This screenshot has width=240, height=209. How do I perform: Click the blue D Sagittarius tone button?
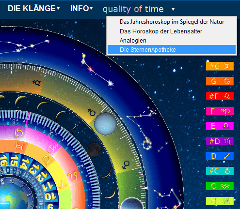(x=220, y=156)
